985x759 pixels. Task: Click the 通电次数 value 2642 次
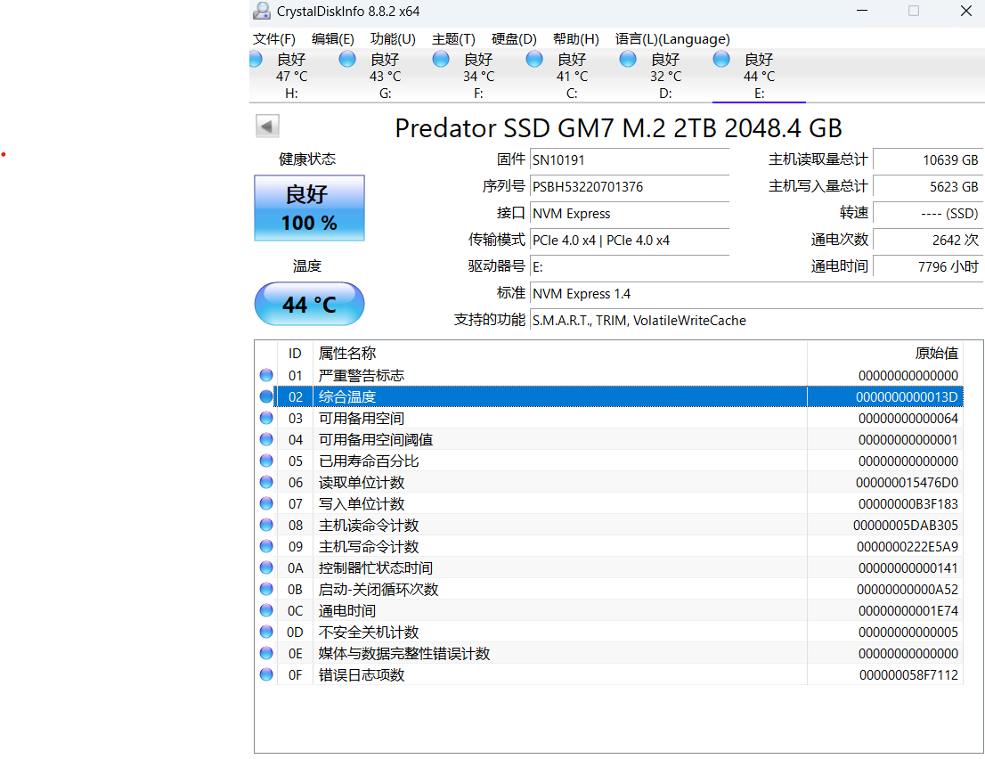928,240
